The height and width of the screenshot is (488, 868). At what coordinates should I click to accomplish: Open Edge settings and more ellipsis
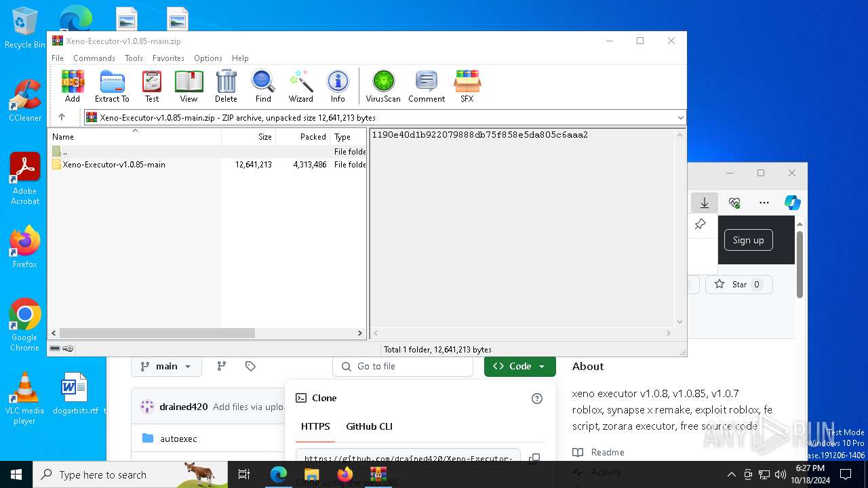point(764,203)
